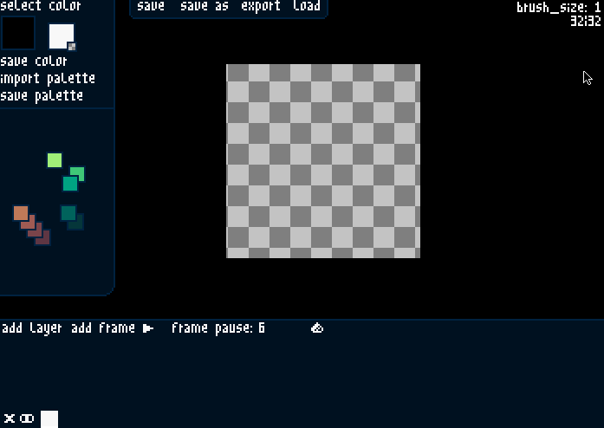Click the small transparent checker color icon

tap(72, 47)
